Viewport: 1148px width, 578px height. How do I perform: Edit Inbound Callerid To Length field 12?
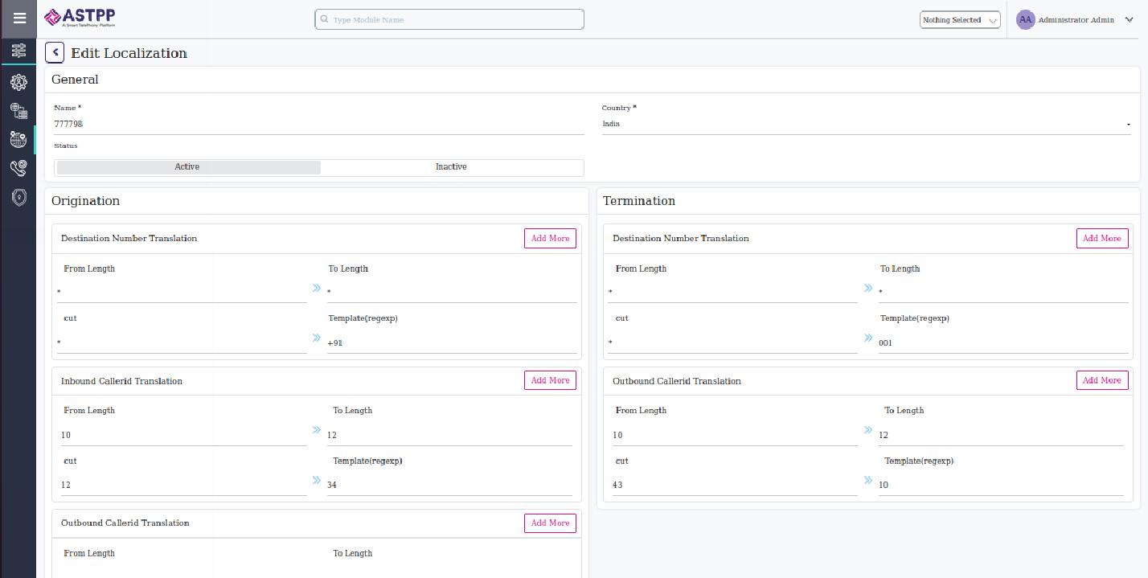coord(449,435)
